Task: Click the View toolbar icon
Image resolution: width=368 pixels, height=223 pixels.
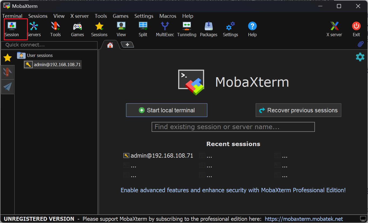Action: [x=121, y=29]
